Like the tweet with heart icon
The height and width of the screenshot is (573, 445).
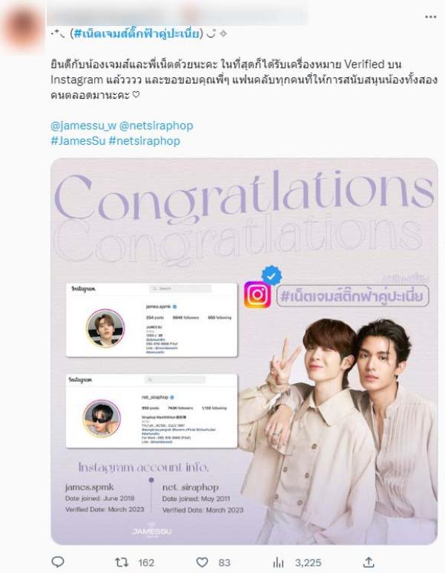tap(202, 562)
